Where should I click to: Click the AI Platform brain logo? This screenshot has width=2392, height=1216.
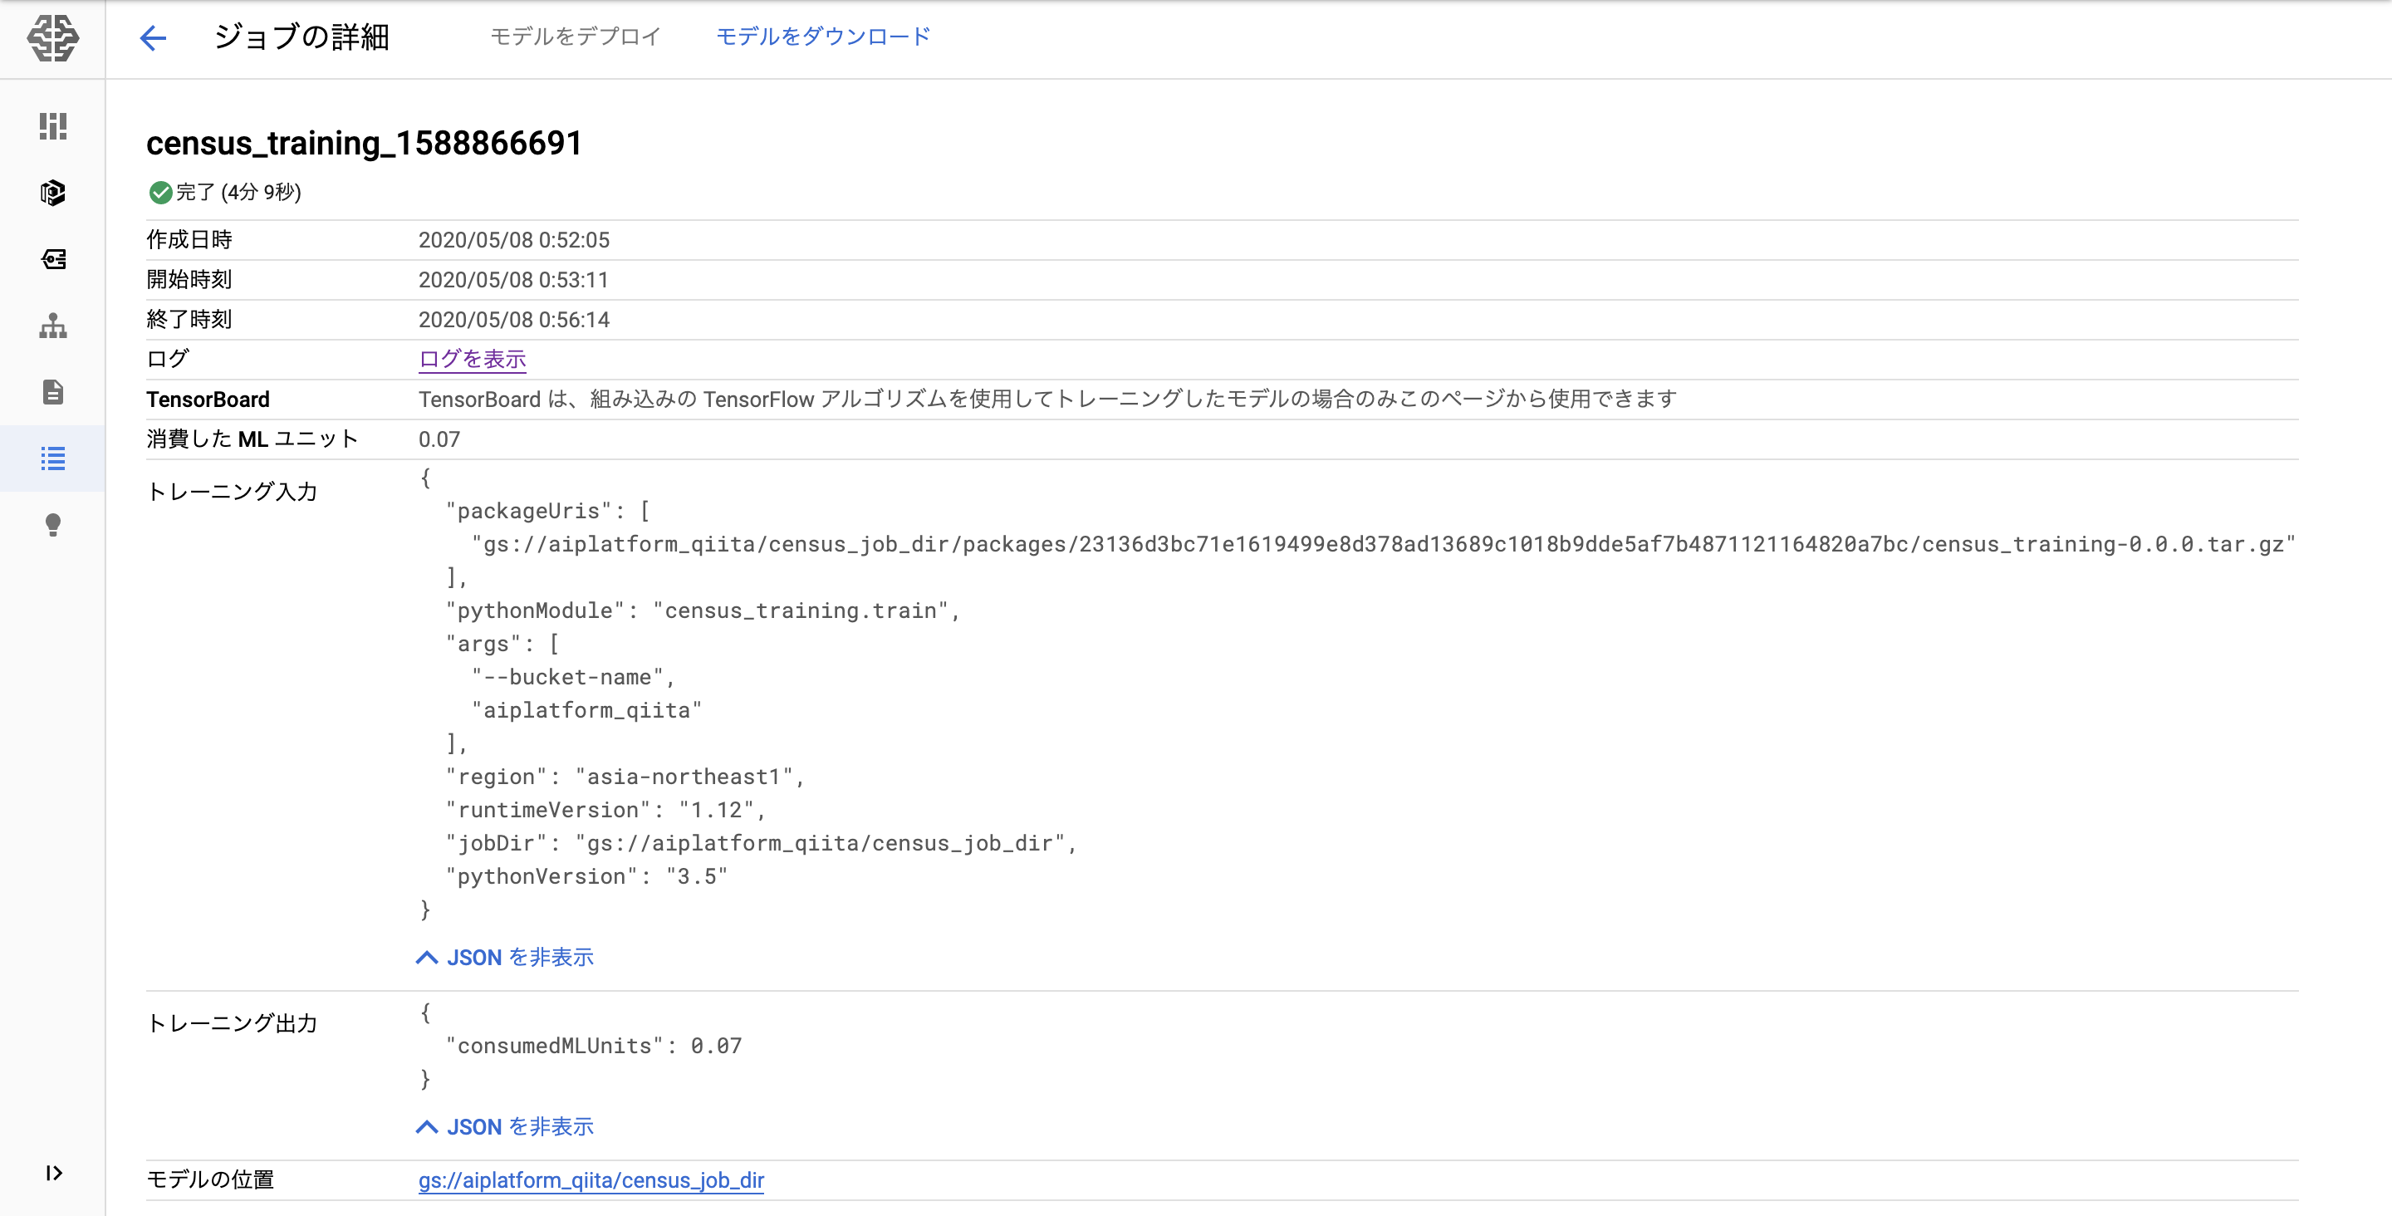(x=53, y=38)
